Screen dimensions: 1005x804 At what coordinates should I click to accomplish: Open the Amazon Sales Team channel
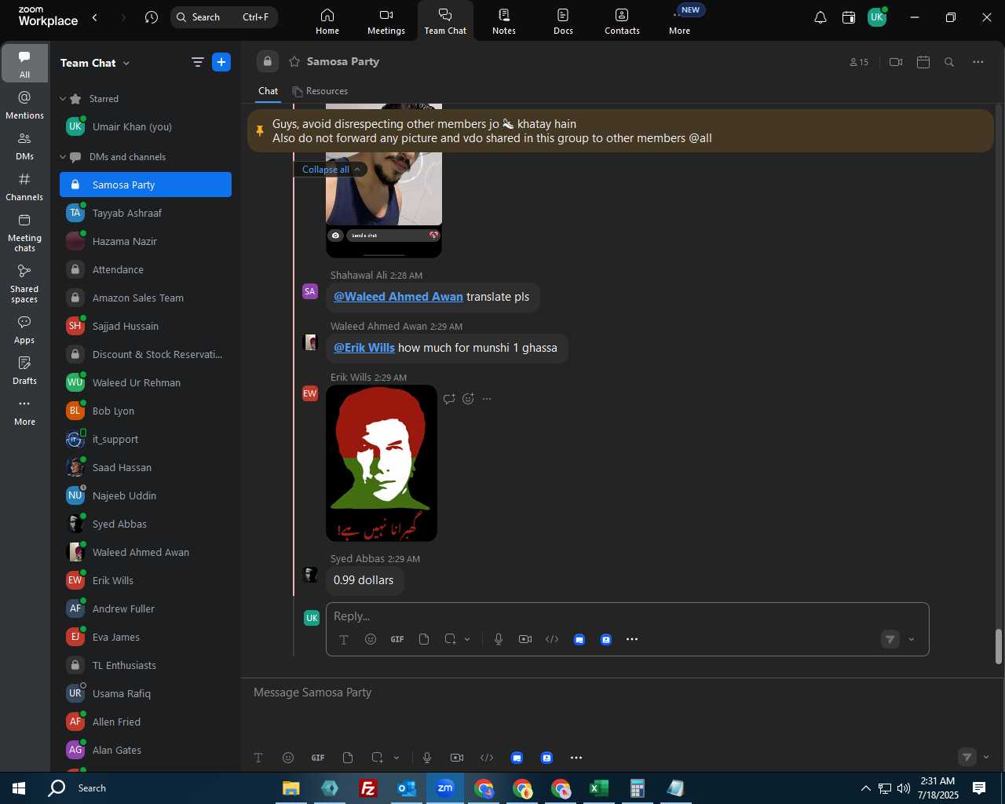click(x=146, y=298)
